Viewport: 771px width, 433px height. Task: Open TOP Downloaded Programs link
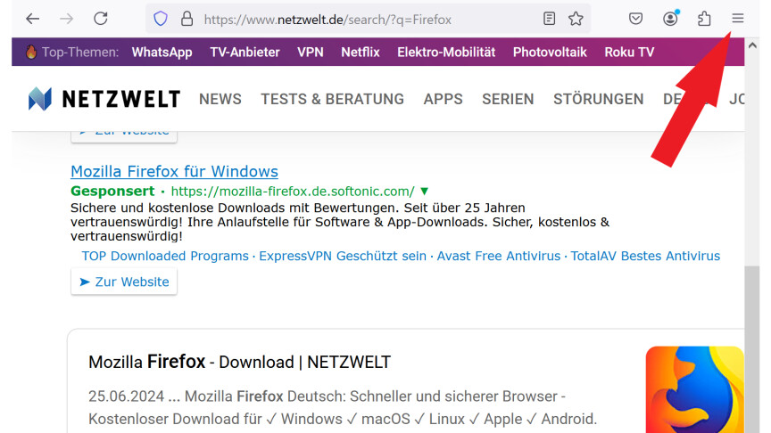click(165, 256)
